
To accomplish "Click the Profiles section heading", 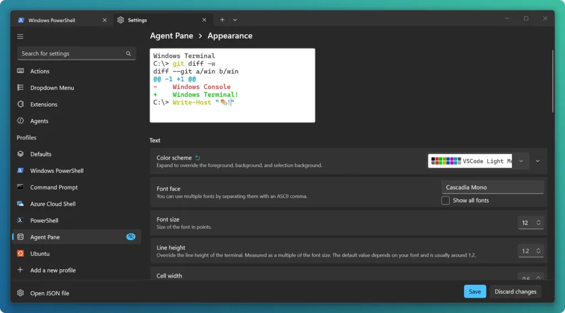I will point(26,137).
